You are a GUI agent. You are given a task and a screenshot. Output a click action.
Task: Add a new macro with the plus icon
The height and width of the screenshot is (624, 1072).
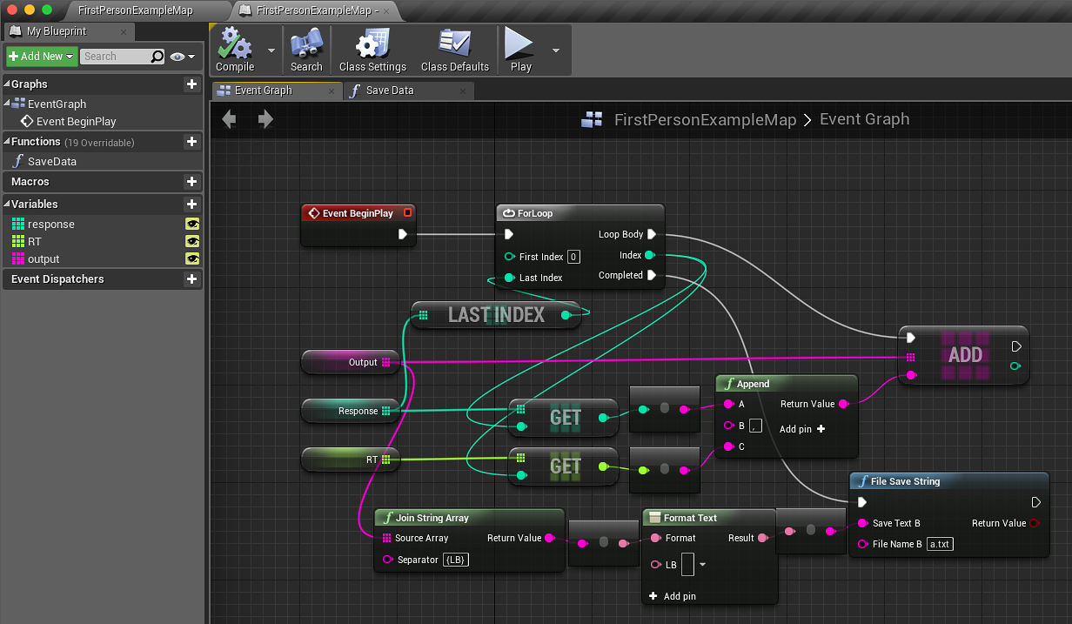pyautogui.click(x=191, y=181)
